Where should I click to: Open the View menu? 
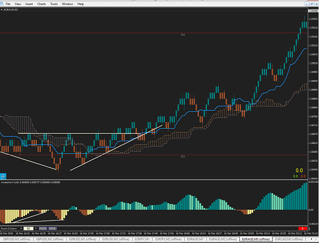[x=18, y=4]
